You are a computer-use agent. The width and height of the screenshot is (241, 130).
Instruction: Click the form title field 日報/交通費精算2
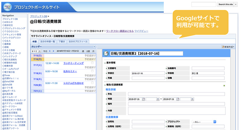pyautogui.click(x=146, y=53)
